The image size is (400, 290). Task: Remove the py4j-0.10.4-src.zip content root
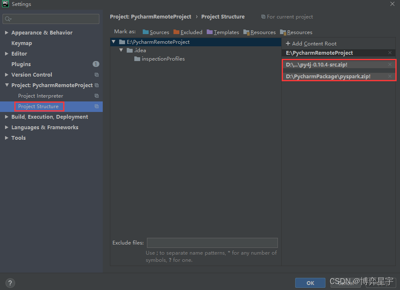[x=389, y=64]
